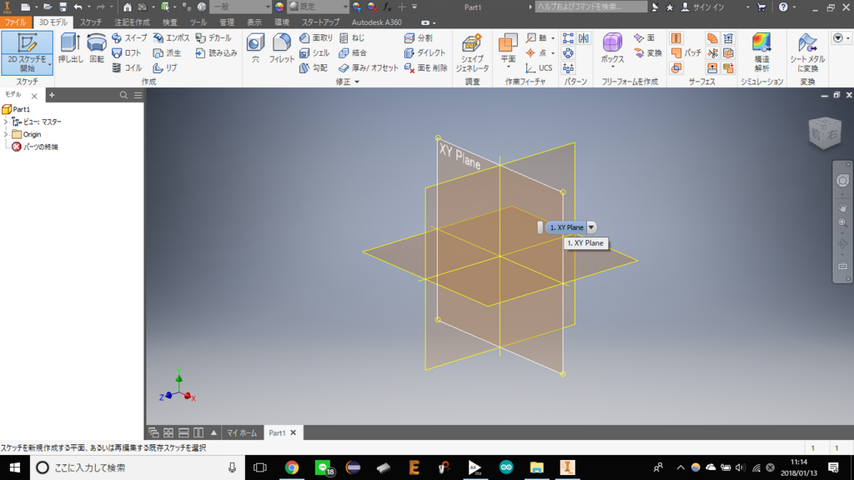Switch to the スケッチ ribbon tab

pos(90,22)
